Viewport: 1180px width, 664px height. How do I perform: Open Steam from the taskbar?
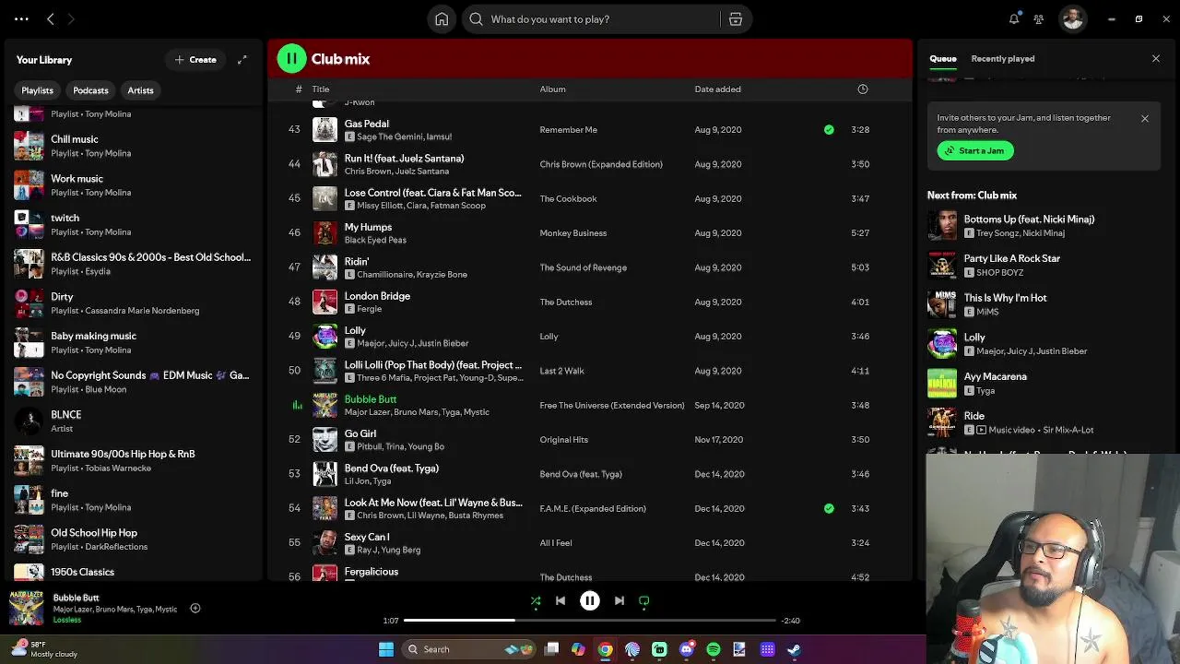click(794, 649)
